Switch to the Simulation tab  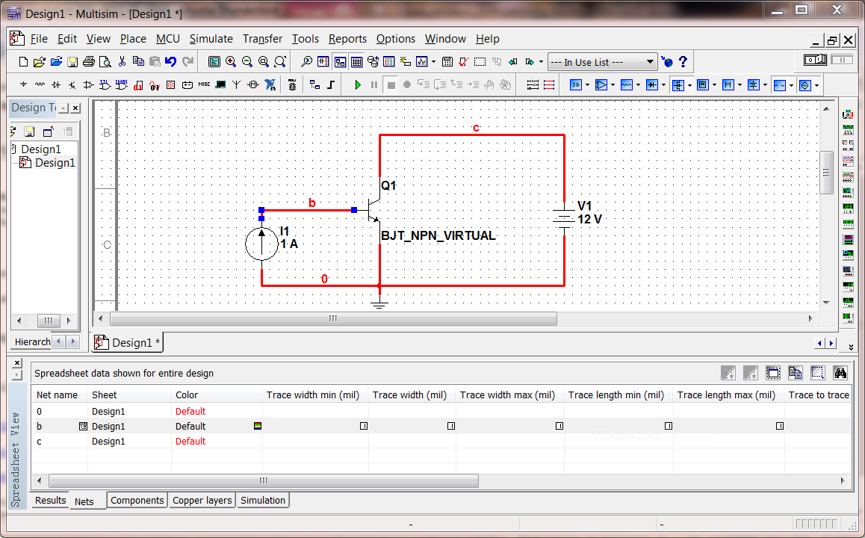(x=263, y=500)
